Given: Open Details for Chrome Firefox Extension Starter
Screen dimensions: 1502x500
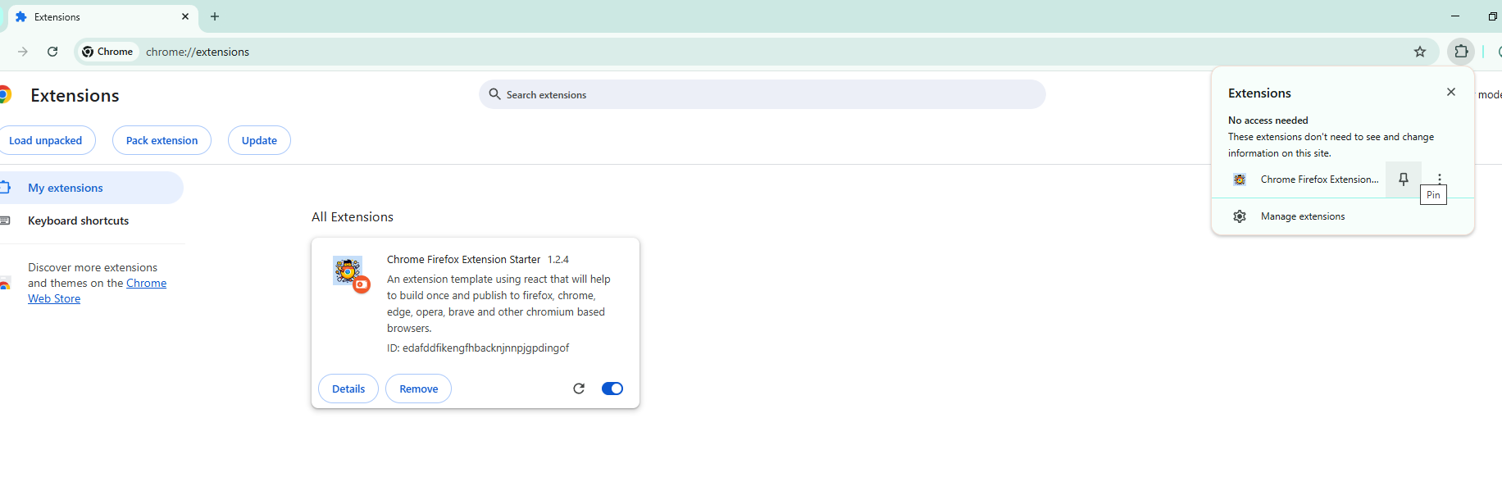Looking at the screenshot, I should tap(348, 389).
